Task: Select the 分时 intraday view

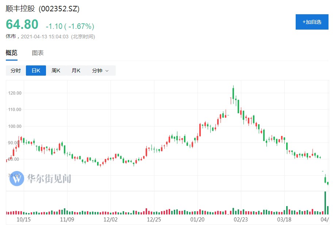Action: [x=16, y=71]
